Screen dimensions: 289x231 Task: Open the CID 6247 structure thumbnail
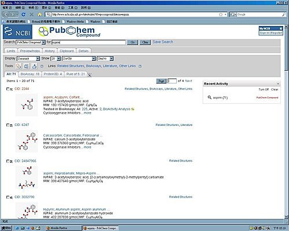click(x=27, y=141)
